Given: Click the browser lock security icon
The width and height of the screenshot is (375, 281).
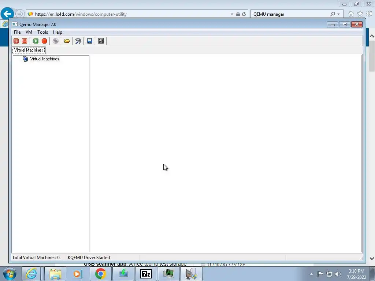Looking at the screenshot, I should point(238,14).
